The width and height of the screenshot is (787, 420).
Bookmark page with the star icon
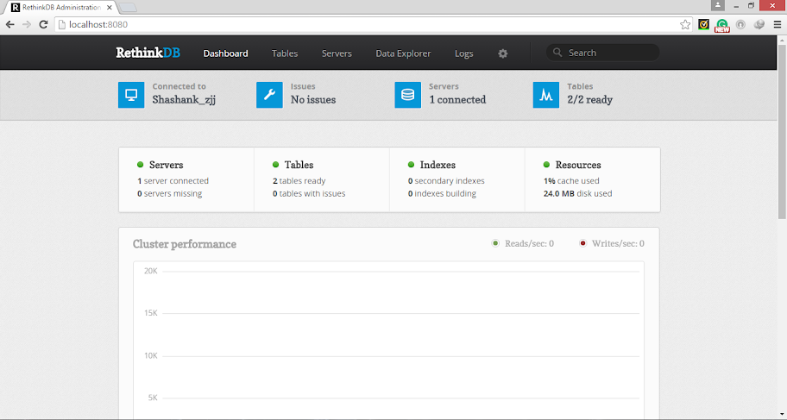pyautogui.click(x=685, y=25)
